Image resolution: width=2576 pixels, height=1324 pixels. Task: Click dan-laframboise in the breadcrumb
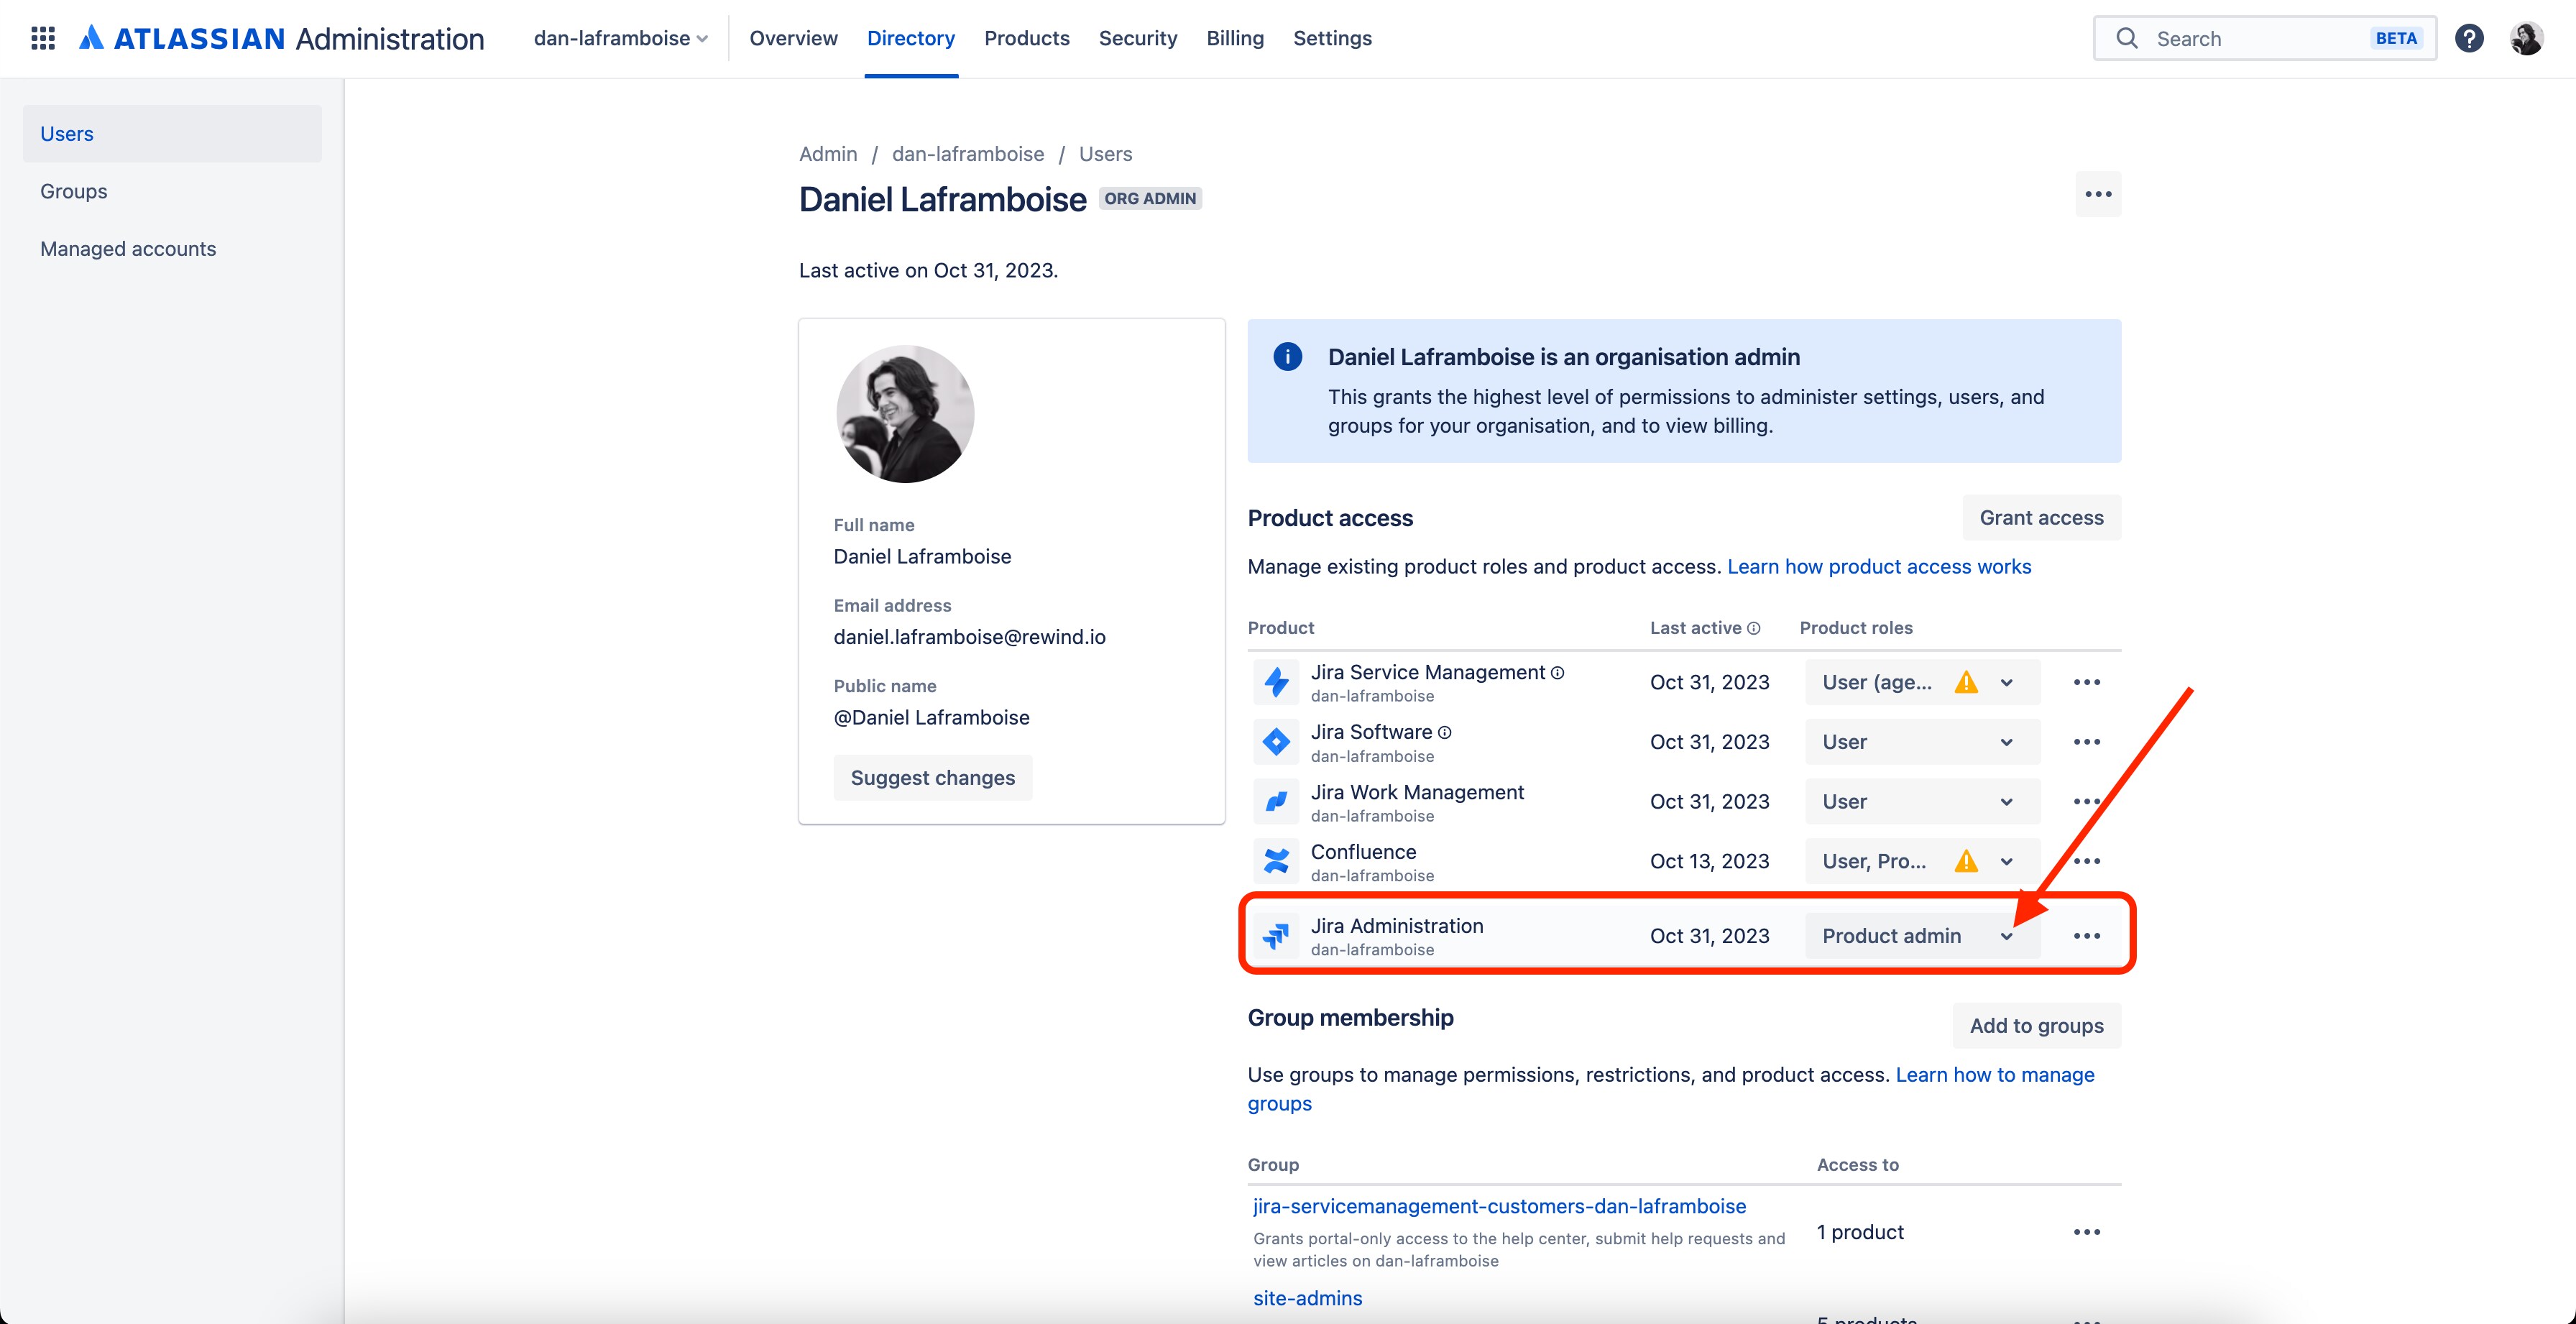click(x=968, y=154)
